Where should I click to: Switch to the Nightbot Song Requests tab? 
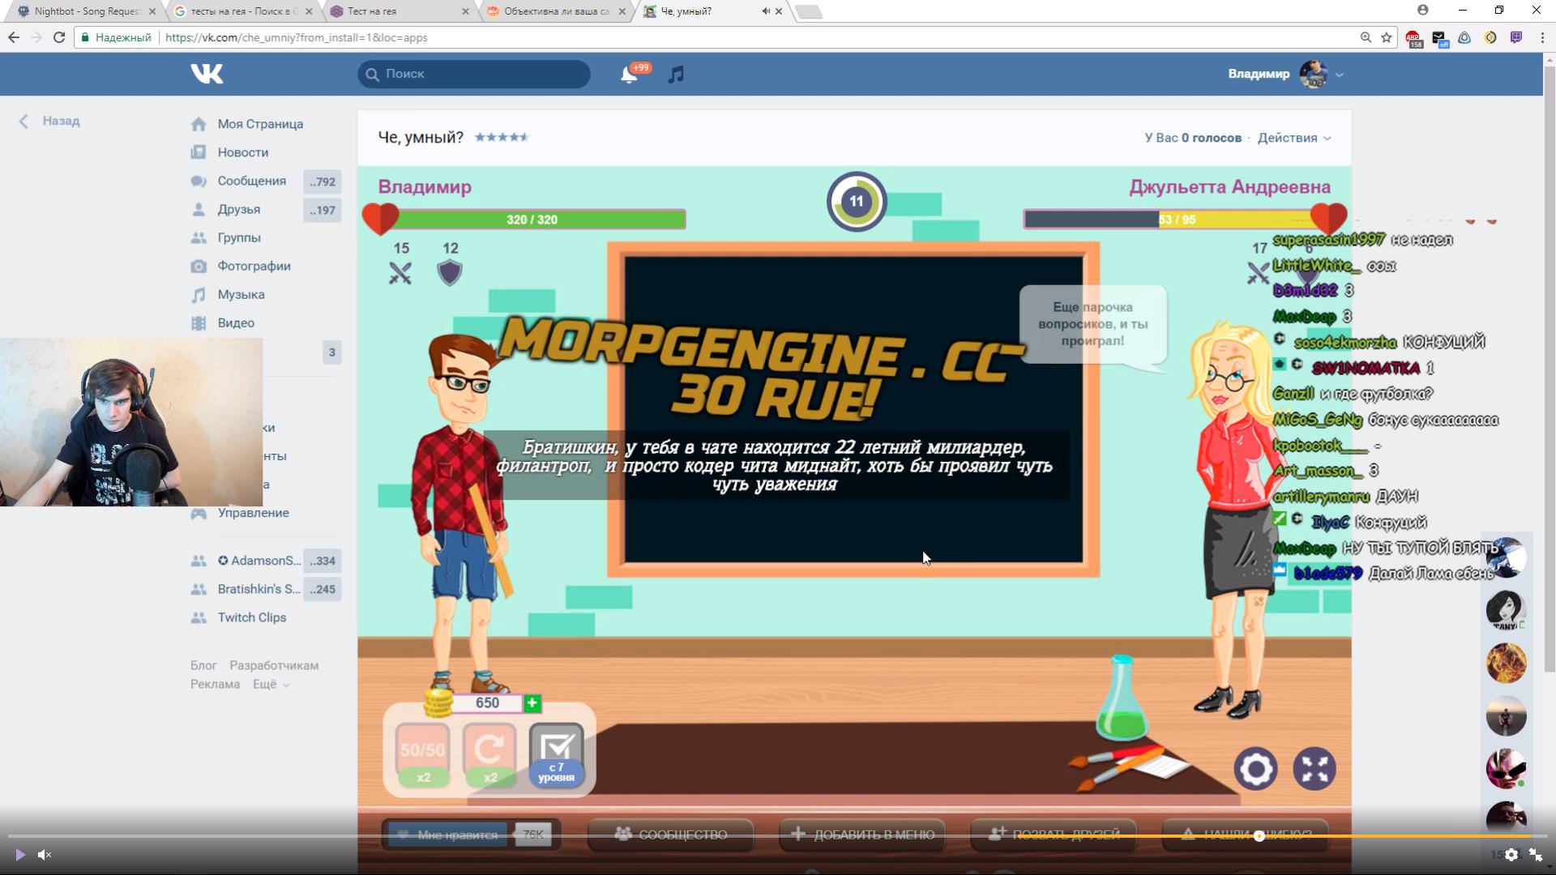(87, 11)
